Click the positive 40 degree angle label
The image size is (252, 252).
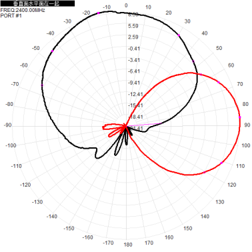(x=205, y=33)
